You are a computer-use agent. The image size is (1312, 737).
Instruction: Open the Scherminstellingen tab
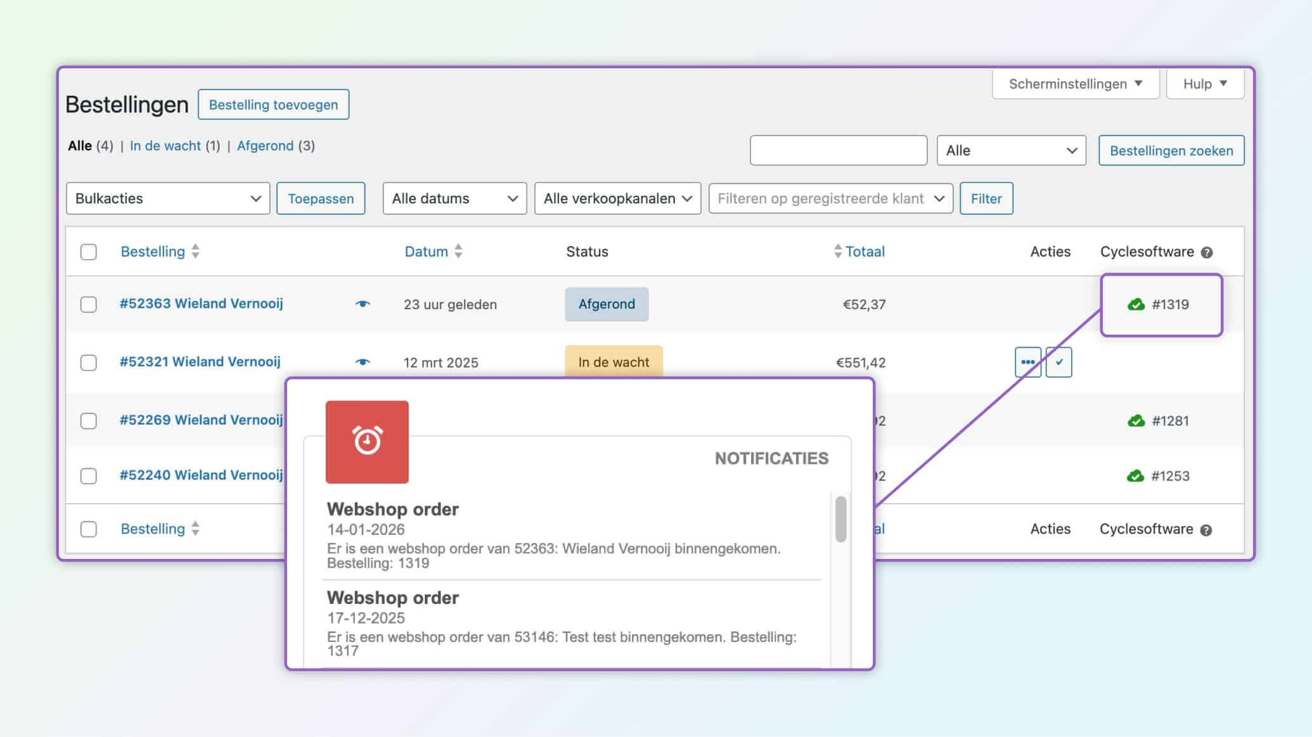point(1075,84)
